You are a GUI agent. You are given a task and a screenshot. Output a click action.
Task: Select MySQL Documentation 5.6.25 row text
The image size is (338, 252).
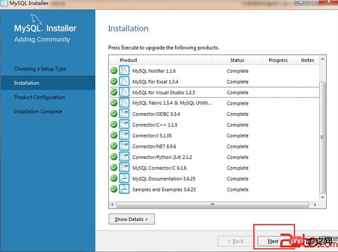coord(164,178)
